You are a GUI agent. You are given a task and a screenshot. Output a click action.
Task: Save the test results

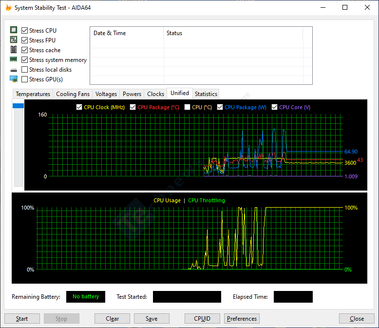point(152,319)
